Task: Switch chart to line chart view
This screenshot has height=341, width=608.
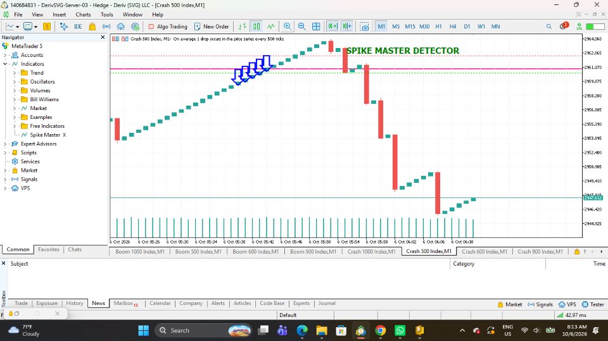Action: (271, 27)
